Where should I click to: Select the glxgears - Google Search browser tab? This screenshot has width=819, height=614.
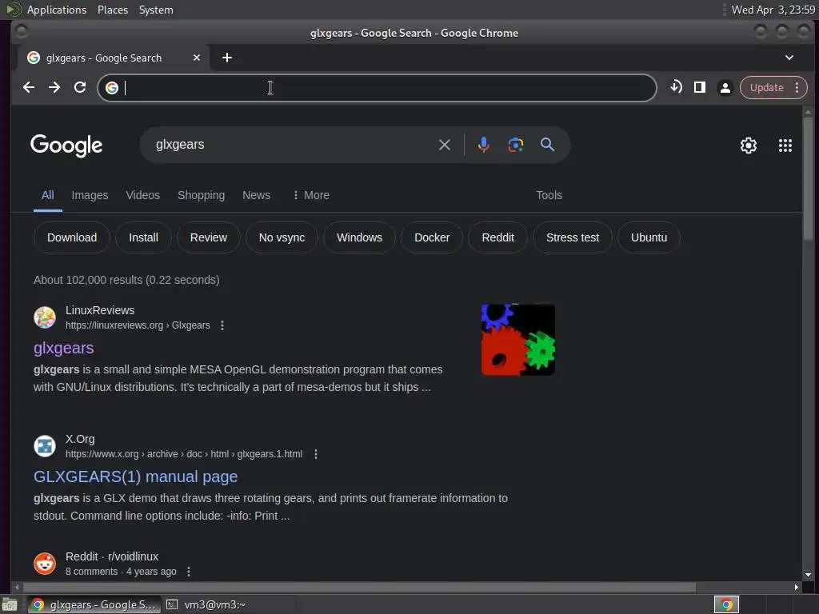pyautogui.click(x=114, y=58)
